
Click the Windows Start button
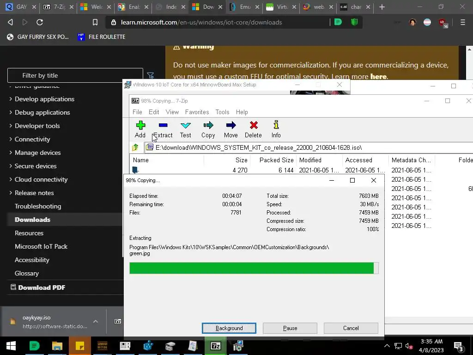point(11,346)
